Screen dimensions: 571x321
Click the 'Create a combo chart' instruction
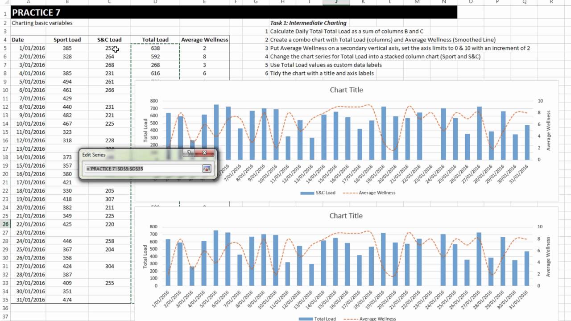pyautogui.click(x=383, y=40)
